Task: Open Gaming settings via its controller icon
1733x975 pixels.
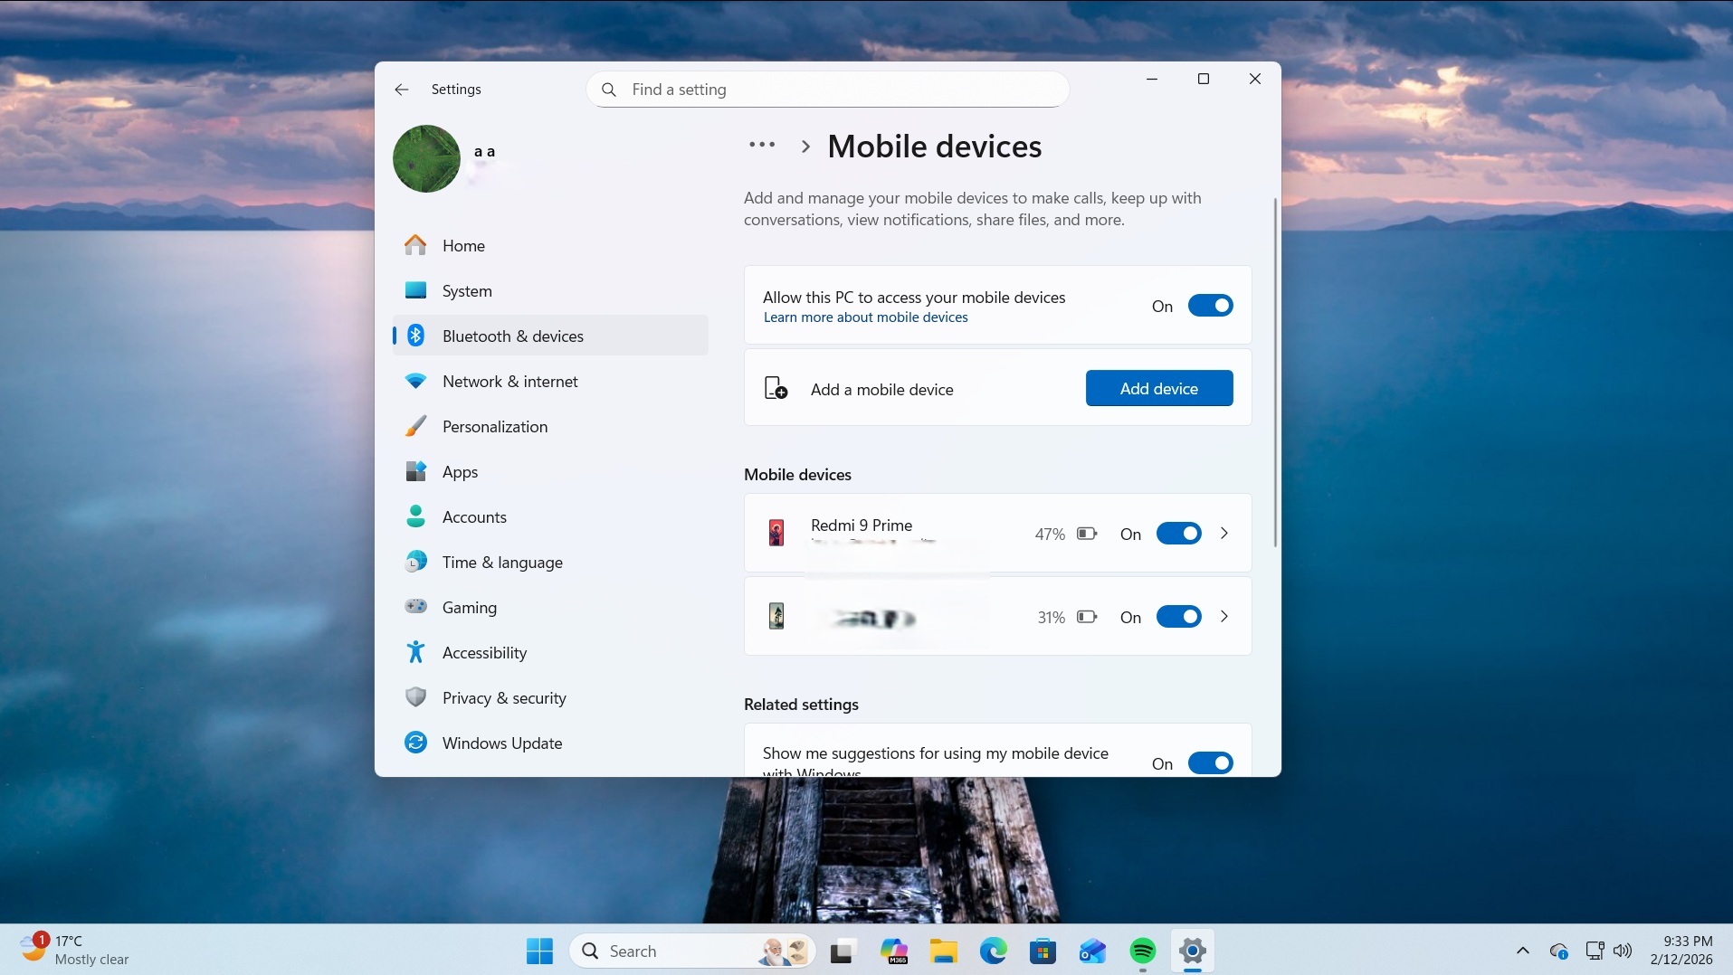Action: pos(415,607)
